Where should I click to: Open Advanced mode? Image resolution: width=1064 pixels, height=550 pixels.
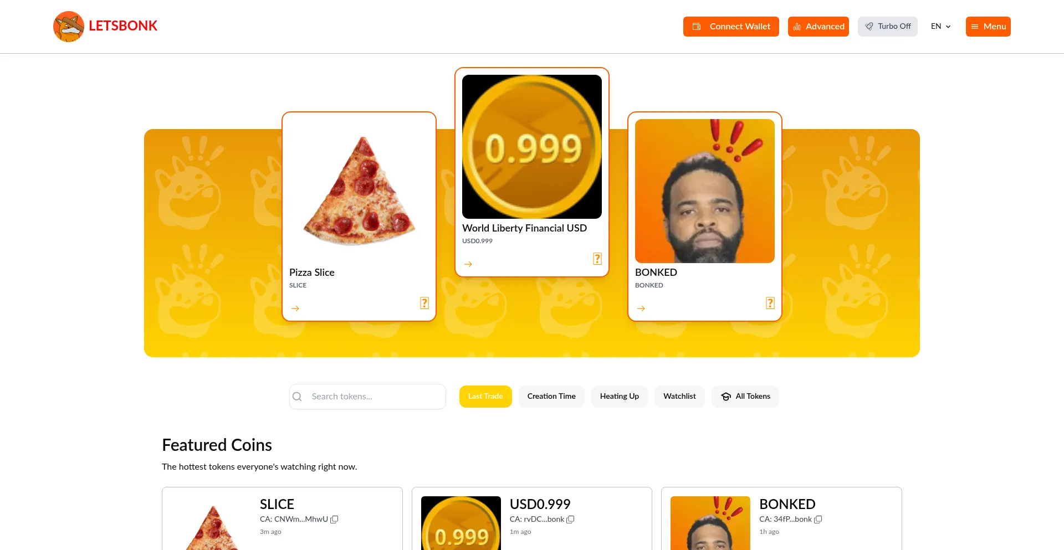819,27
